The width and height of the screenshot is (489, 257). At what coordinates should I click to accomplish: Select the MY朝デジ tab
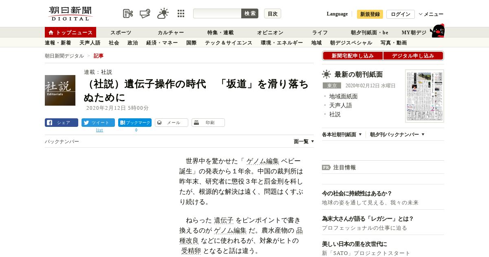(414, 33)
